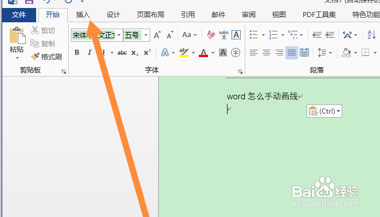Save document with floppy disk icon
Image resolution: width=380 pixels, height=217 pixels.
click(x=29, y=2)
